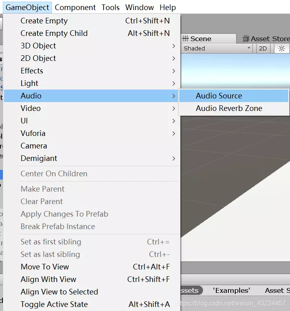Click the 'Examples' search scope label
This screenshot has height=311, width=290.
[231, 290]
